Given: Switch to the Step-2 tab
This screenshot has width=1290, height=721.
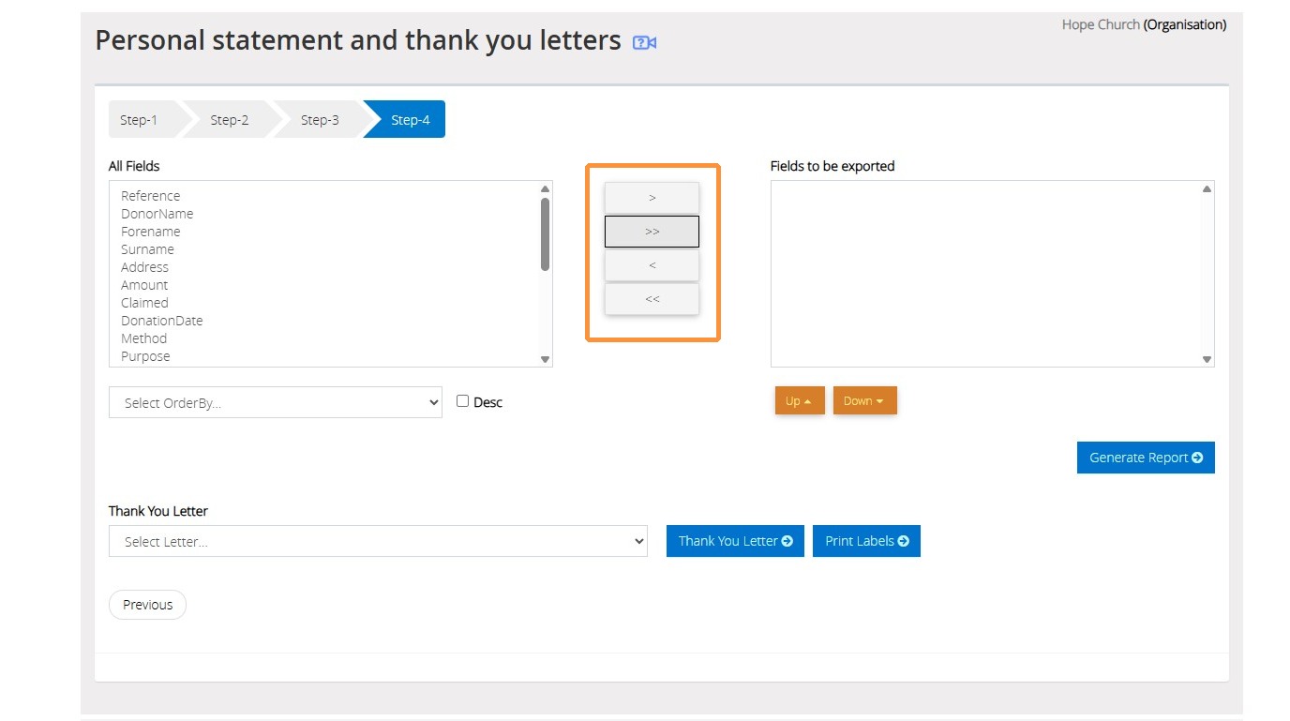Looking at the screenshot, I should 229,119.
